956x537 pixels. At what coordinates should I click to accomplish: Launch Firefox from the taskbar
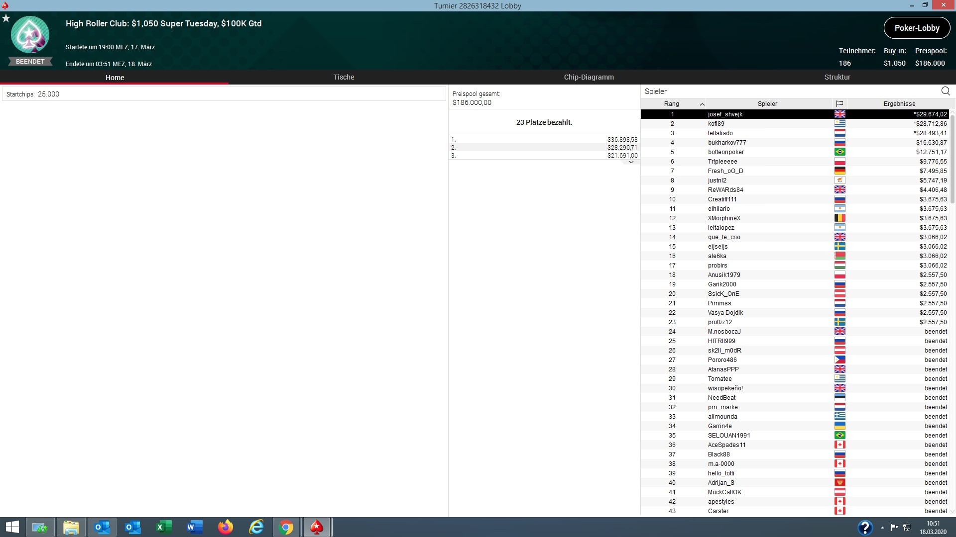(225, 527)
